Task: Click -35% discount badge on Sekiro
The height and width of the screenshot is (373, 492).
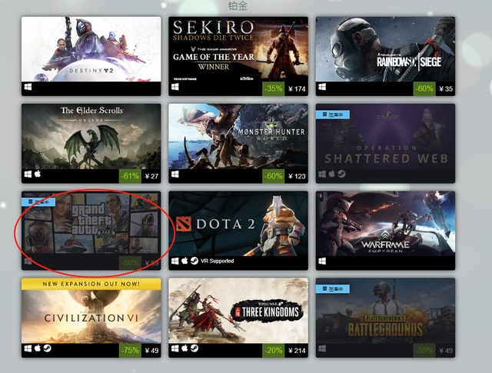Action: (x=274, y=89)
